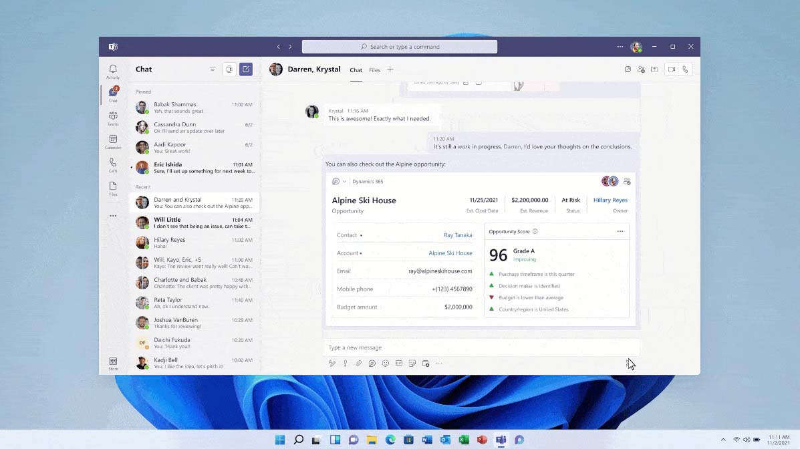Open the Activity feed

(x=113, y=69)
